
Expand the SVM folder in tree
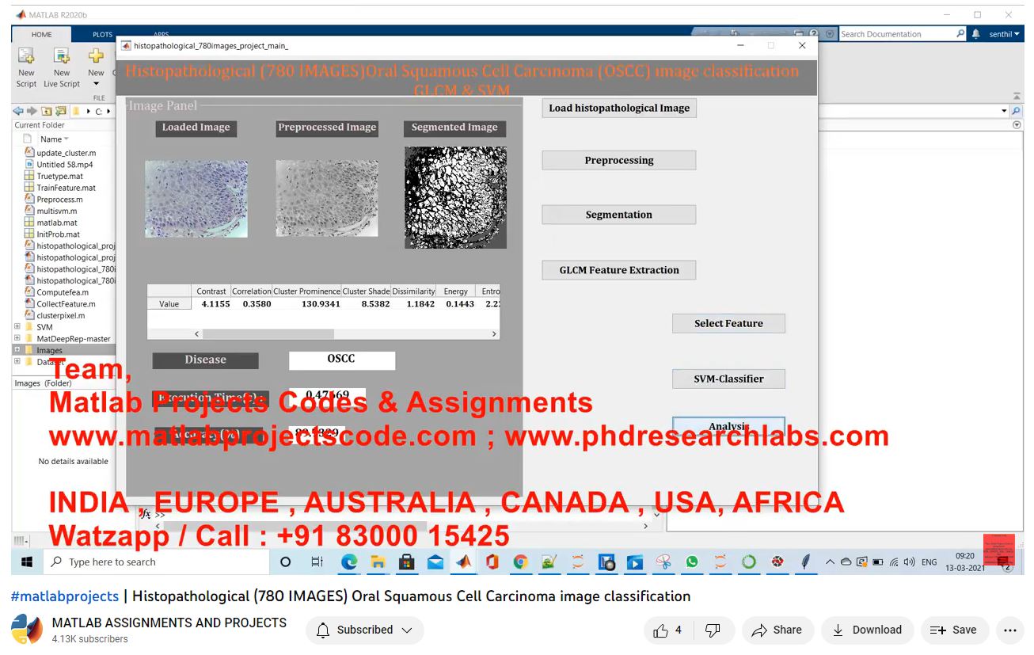(17, 327)
